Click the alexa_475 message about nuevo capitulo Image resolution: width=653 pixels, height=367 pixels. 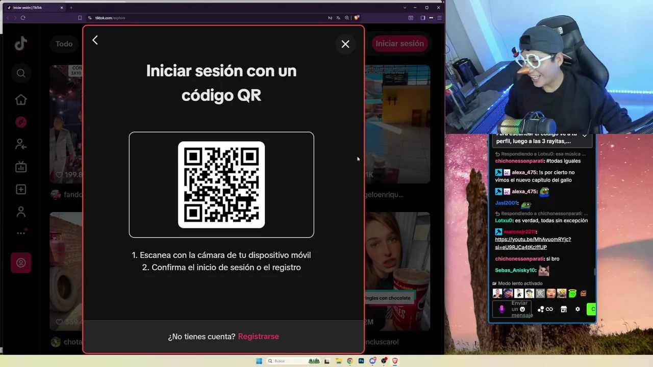pyautogui.click(x=535, y=176)
